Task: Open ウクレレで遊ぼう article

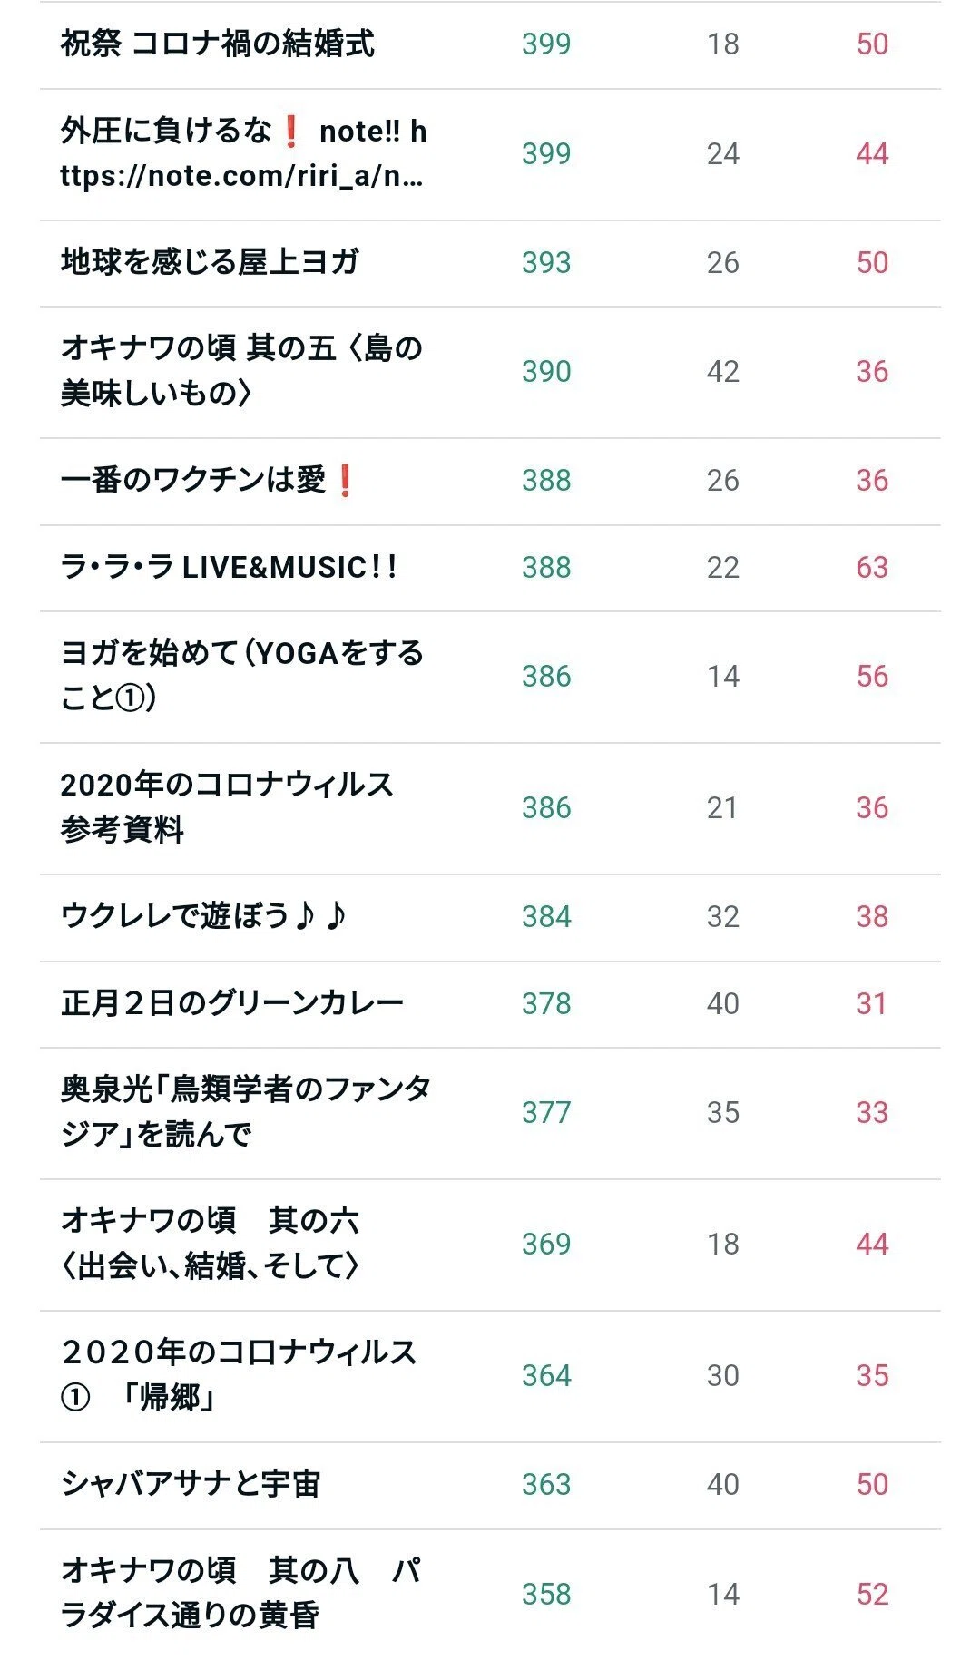Action: 204,916
